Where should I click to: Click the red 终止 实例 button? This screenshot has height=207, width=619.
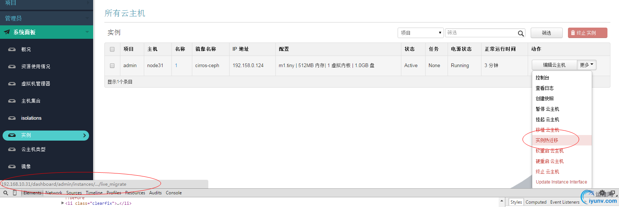click(587, 33)
